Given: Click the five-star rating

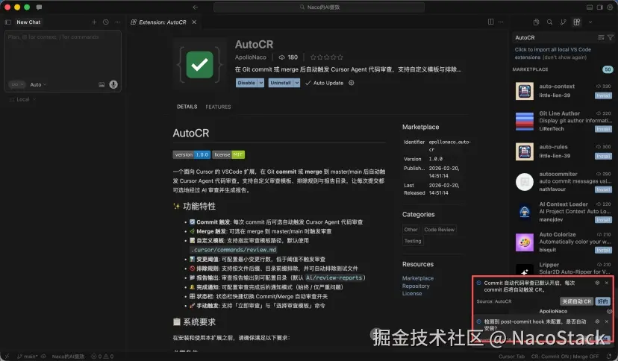Looking at the screenshot, I should pyautogui.click(x=326, y=57).
